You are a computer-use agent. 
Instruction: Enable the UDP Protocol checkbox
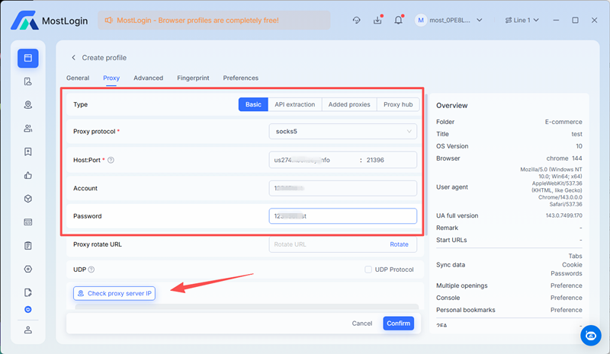coord(368,269)
